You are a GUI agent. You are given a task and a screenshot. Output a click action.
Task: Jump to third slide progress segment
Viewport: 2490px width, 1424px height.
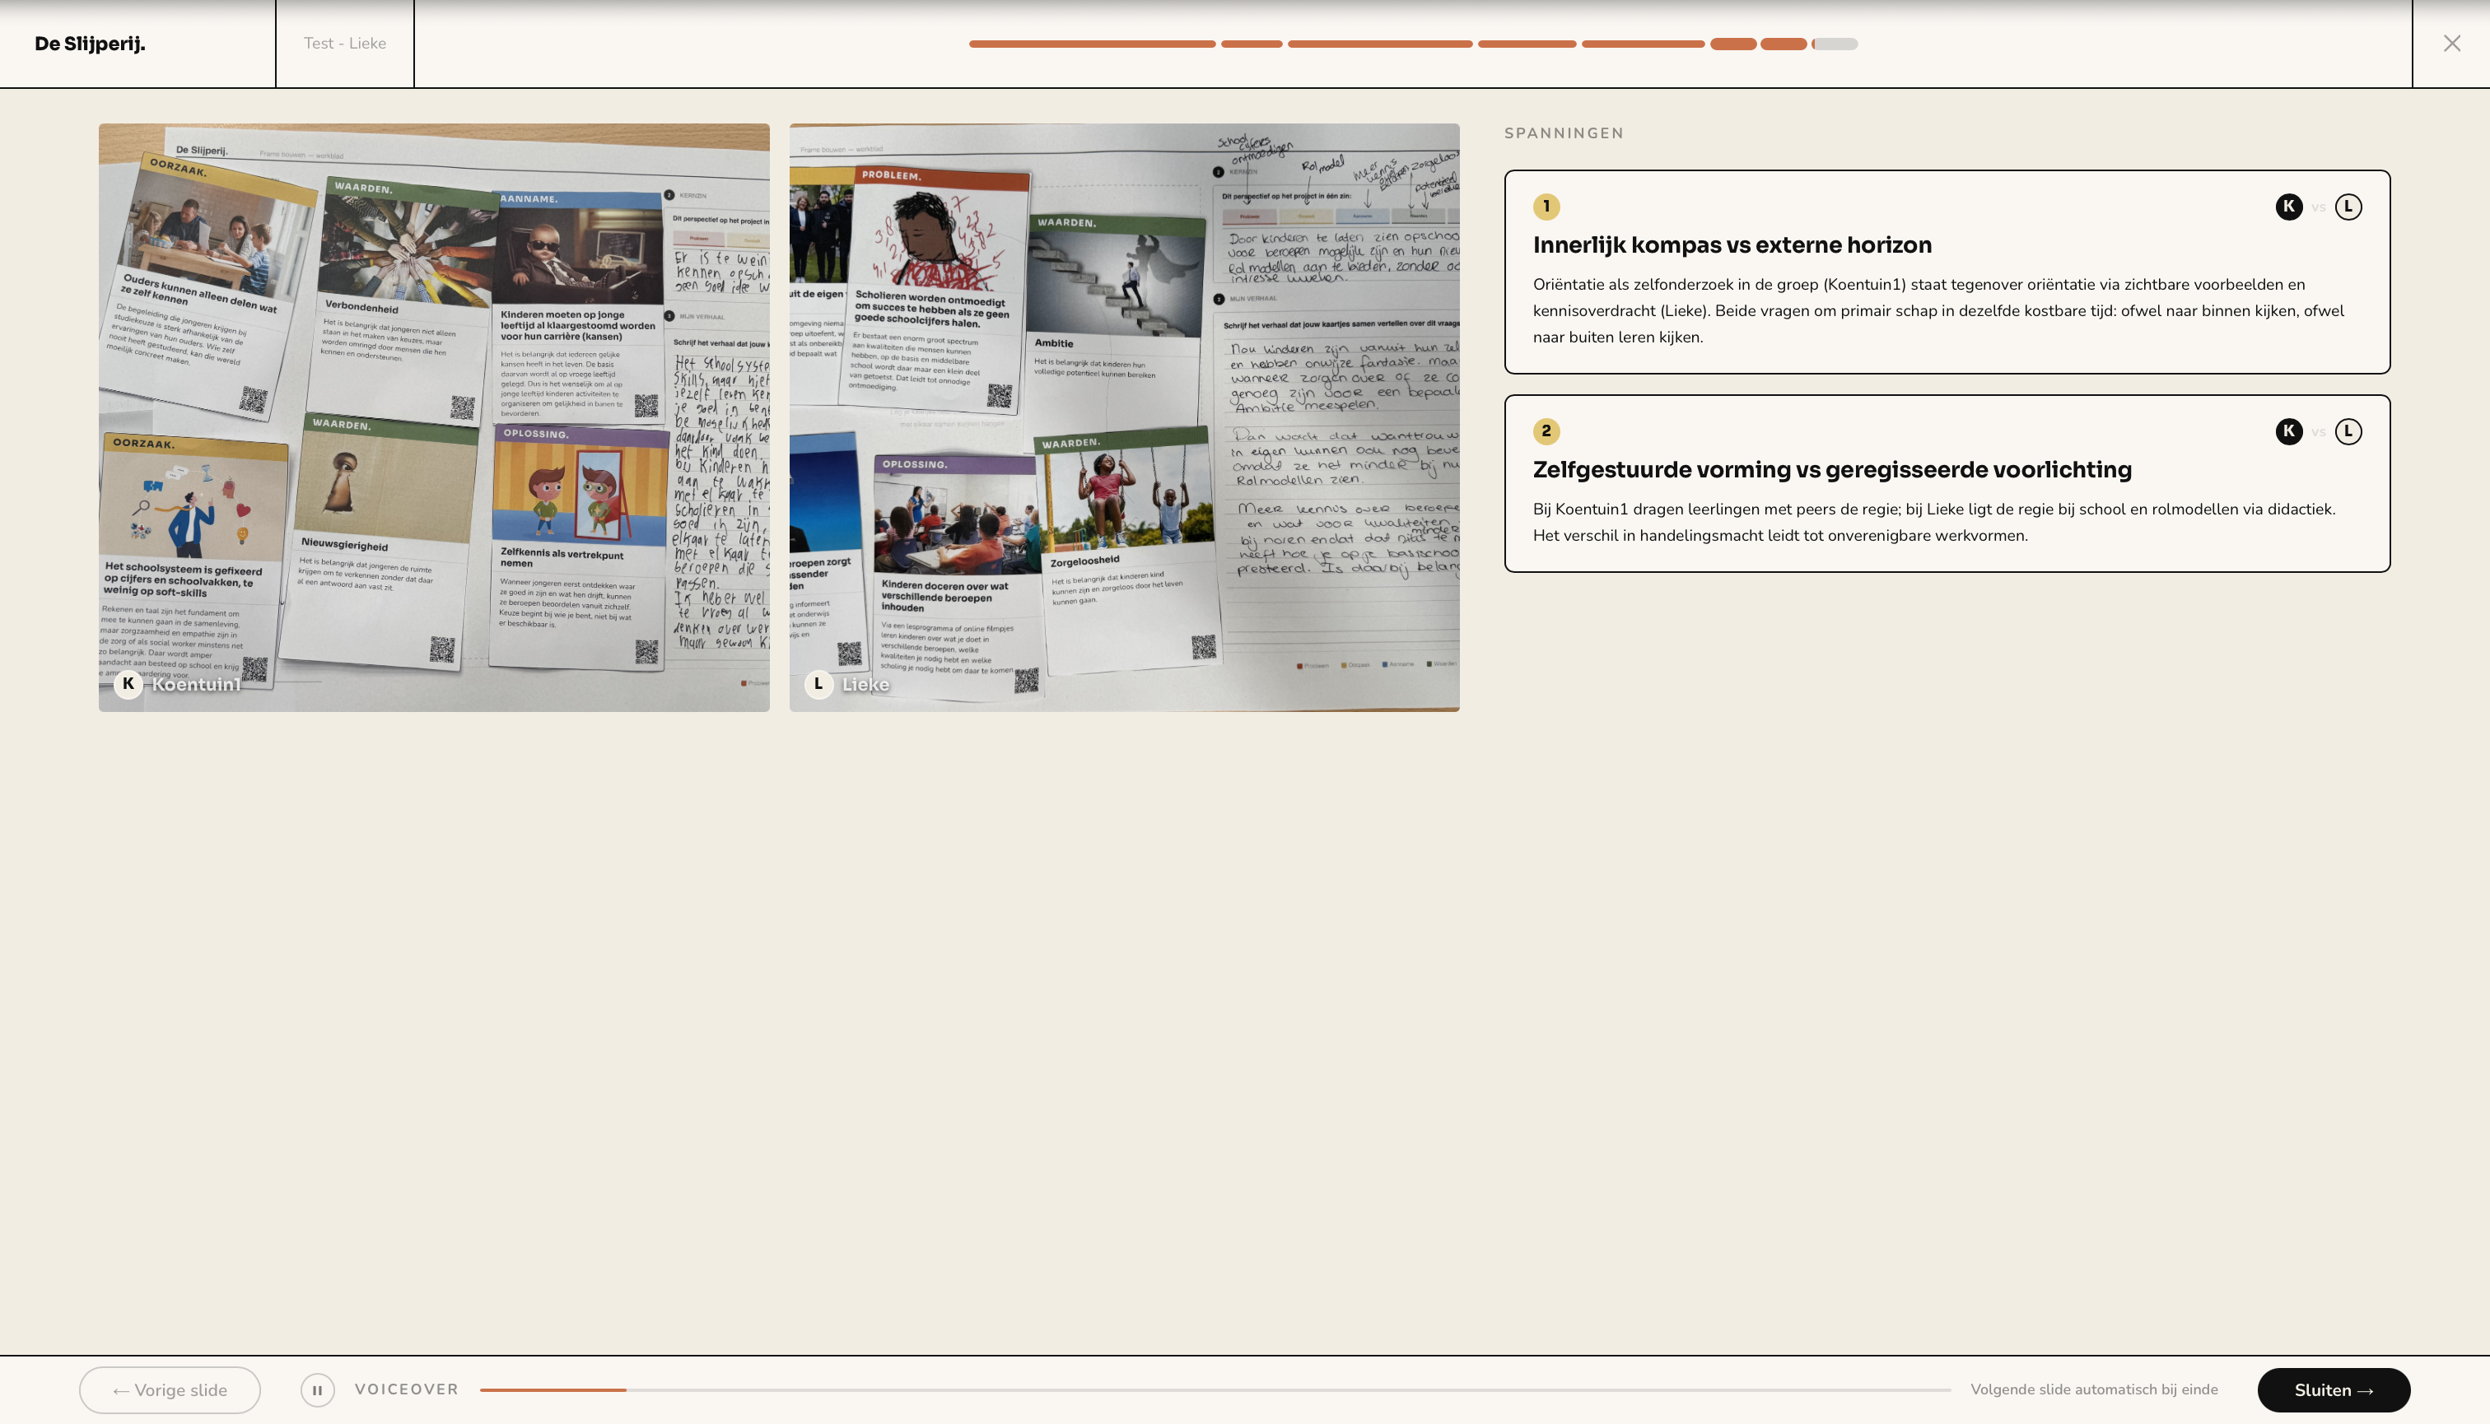coord(1379,44)
